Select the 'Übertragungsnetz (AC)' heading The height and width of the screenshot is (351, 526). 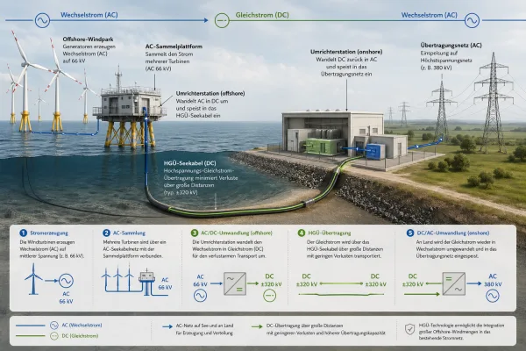(x=451, y=45)
